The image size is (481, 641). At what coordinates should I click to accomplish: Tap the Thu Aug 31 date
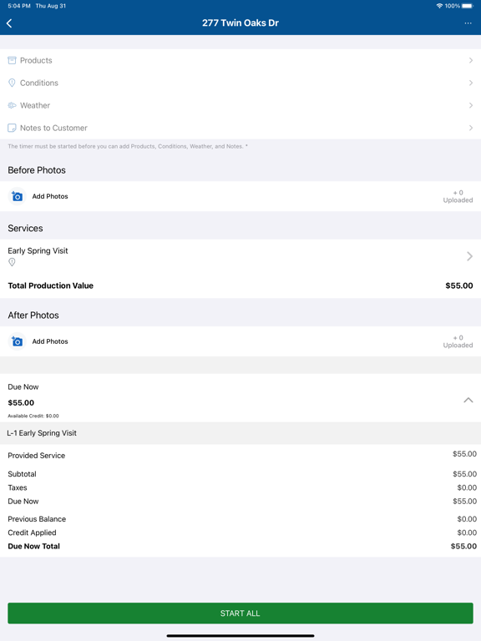pos(51,6)
